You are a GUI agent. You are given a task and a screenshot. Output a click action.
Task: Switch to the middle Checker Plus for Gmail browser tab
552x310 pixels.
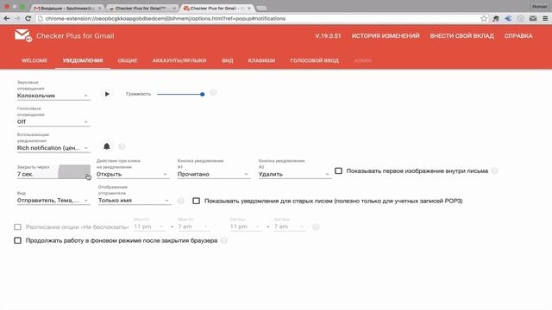click(143, 8)
